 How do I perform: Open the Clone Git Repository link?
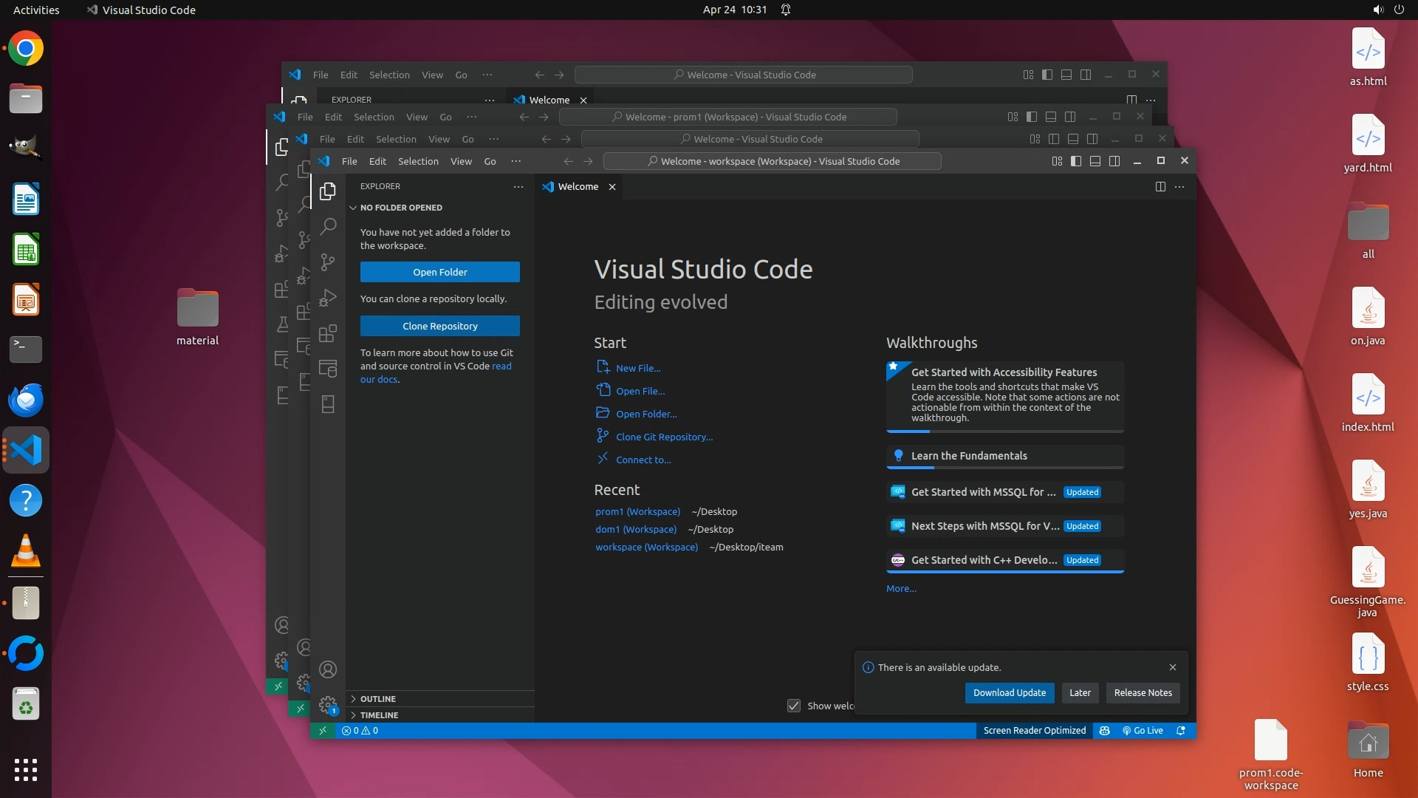(x=664, y=437)
